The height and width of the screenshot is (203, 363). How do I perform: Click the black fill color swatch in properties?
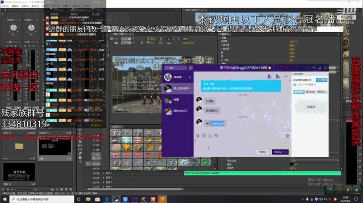[291, 164]
